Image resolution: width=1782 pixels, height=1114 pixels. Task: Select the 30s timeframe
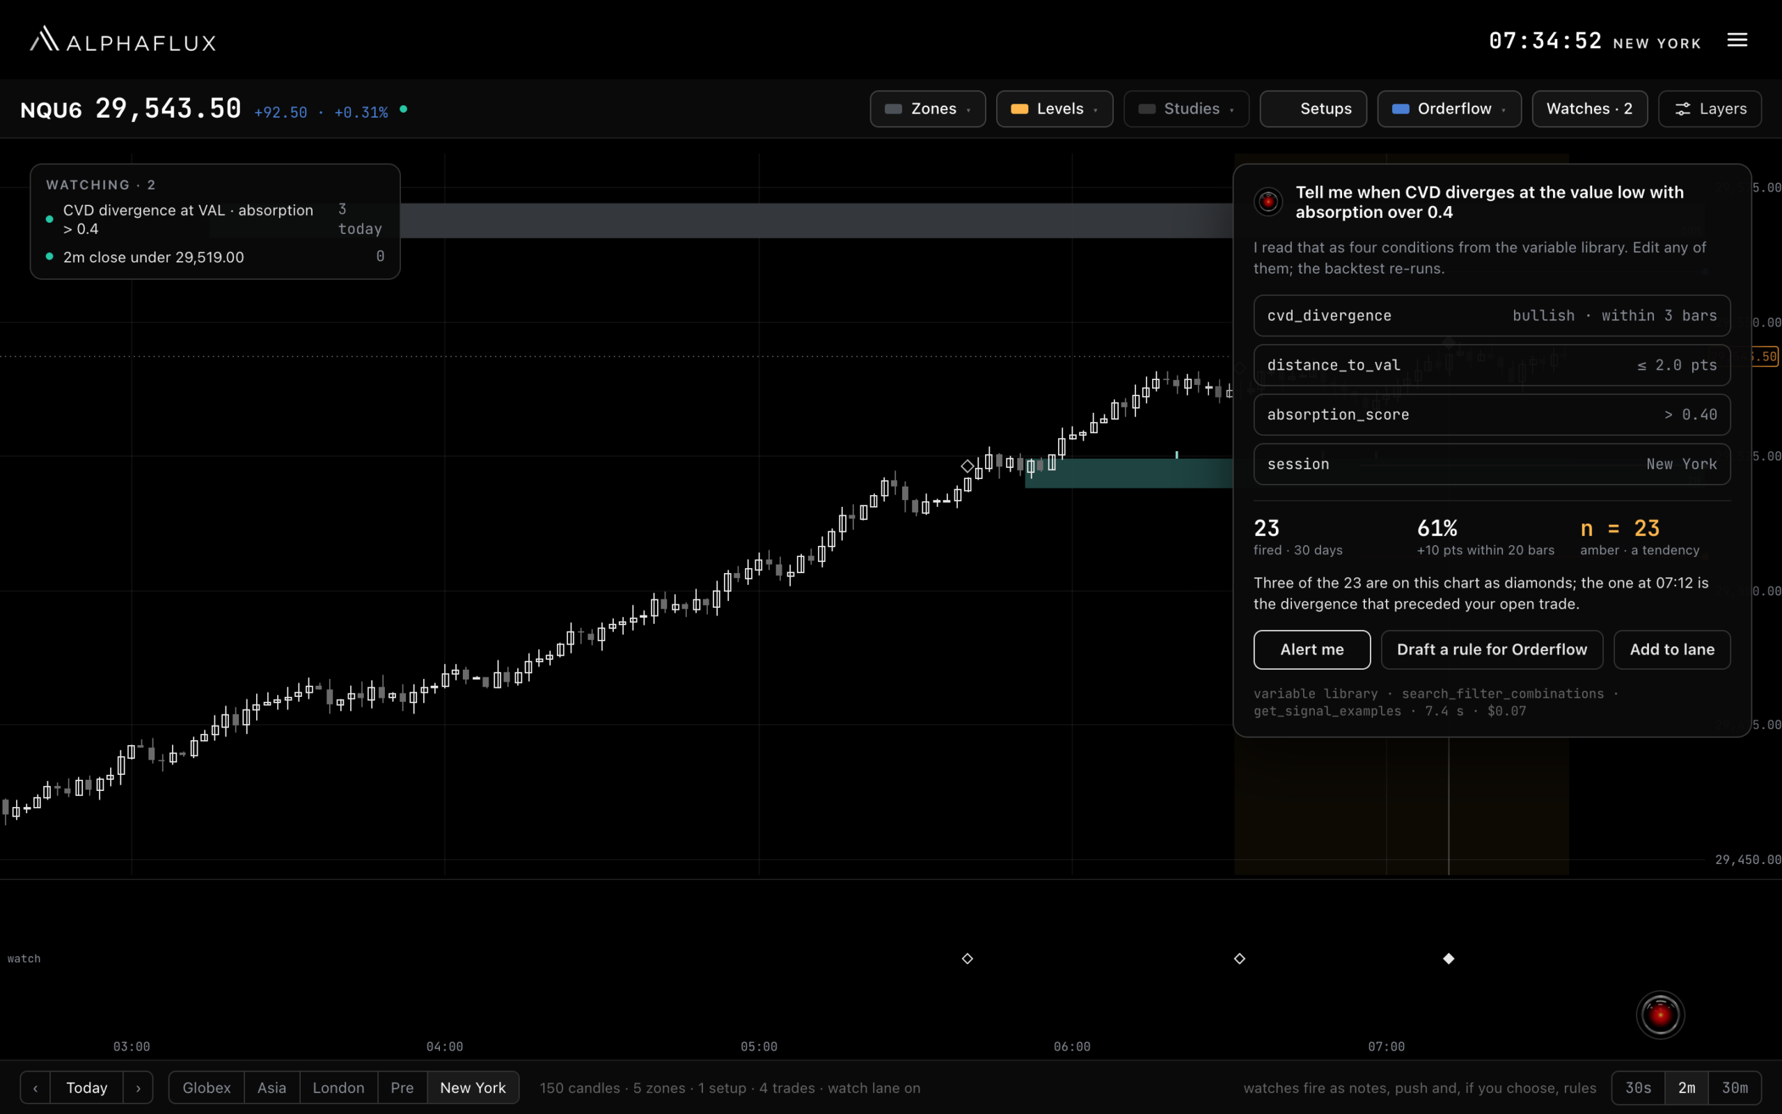(x=1638, y=1088)
